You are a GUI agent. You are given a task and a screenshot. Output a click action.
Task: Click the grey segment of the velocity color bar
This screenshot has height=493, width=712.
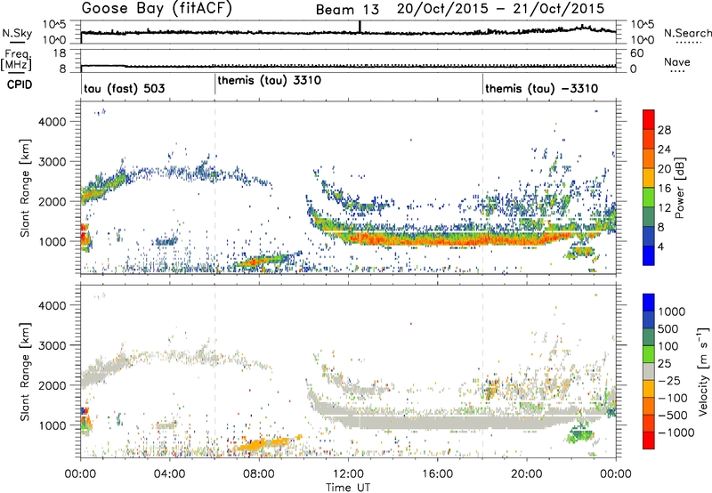pyautogui.click(x=649, y=371)
